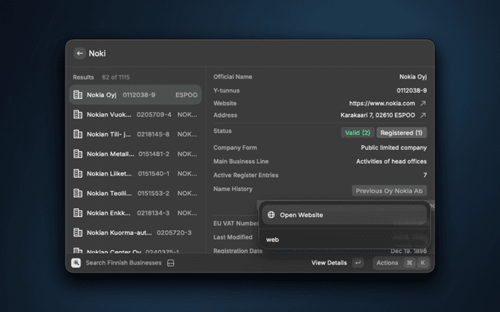Screen dimensions: 500x312
Task: Open the website link arrow icon
Action: pyautogui.click(x=423, y=103)
